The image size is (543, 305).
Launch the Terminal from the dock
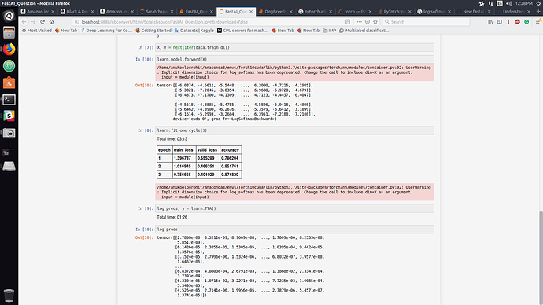[x=9, y=100]
